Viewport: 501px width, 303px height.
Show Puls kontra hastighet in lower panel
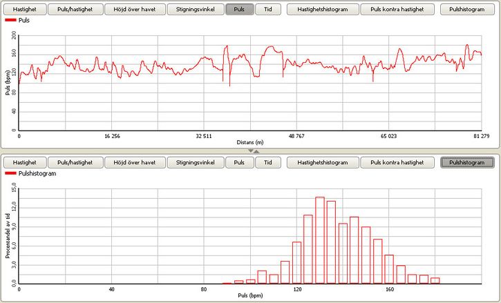pyautogui.click(x=397, y=162)
